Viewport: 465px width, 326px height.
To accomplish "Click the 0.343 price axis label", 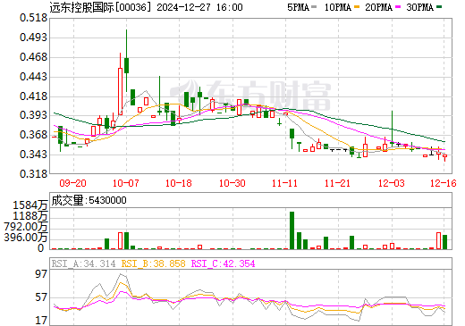I will pyautogui.click(x=33, y=155).
